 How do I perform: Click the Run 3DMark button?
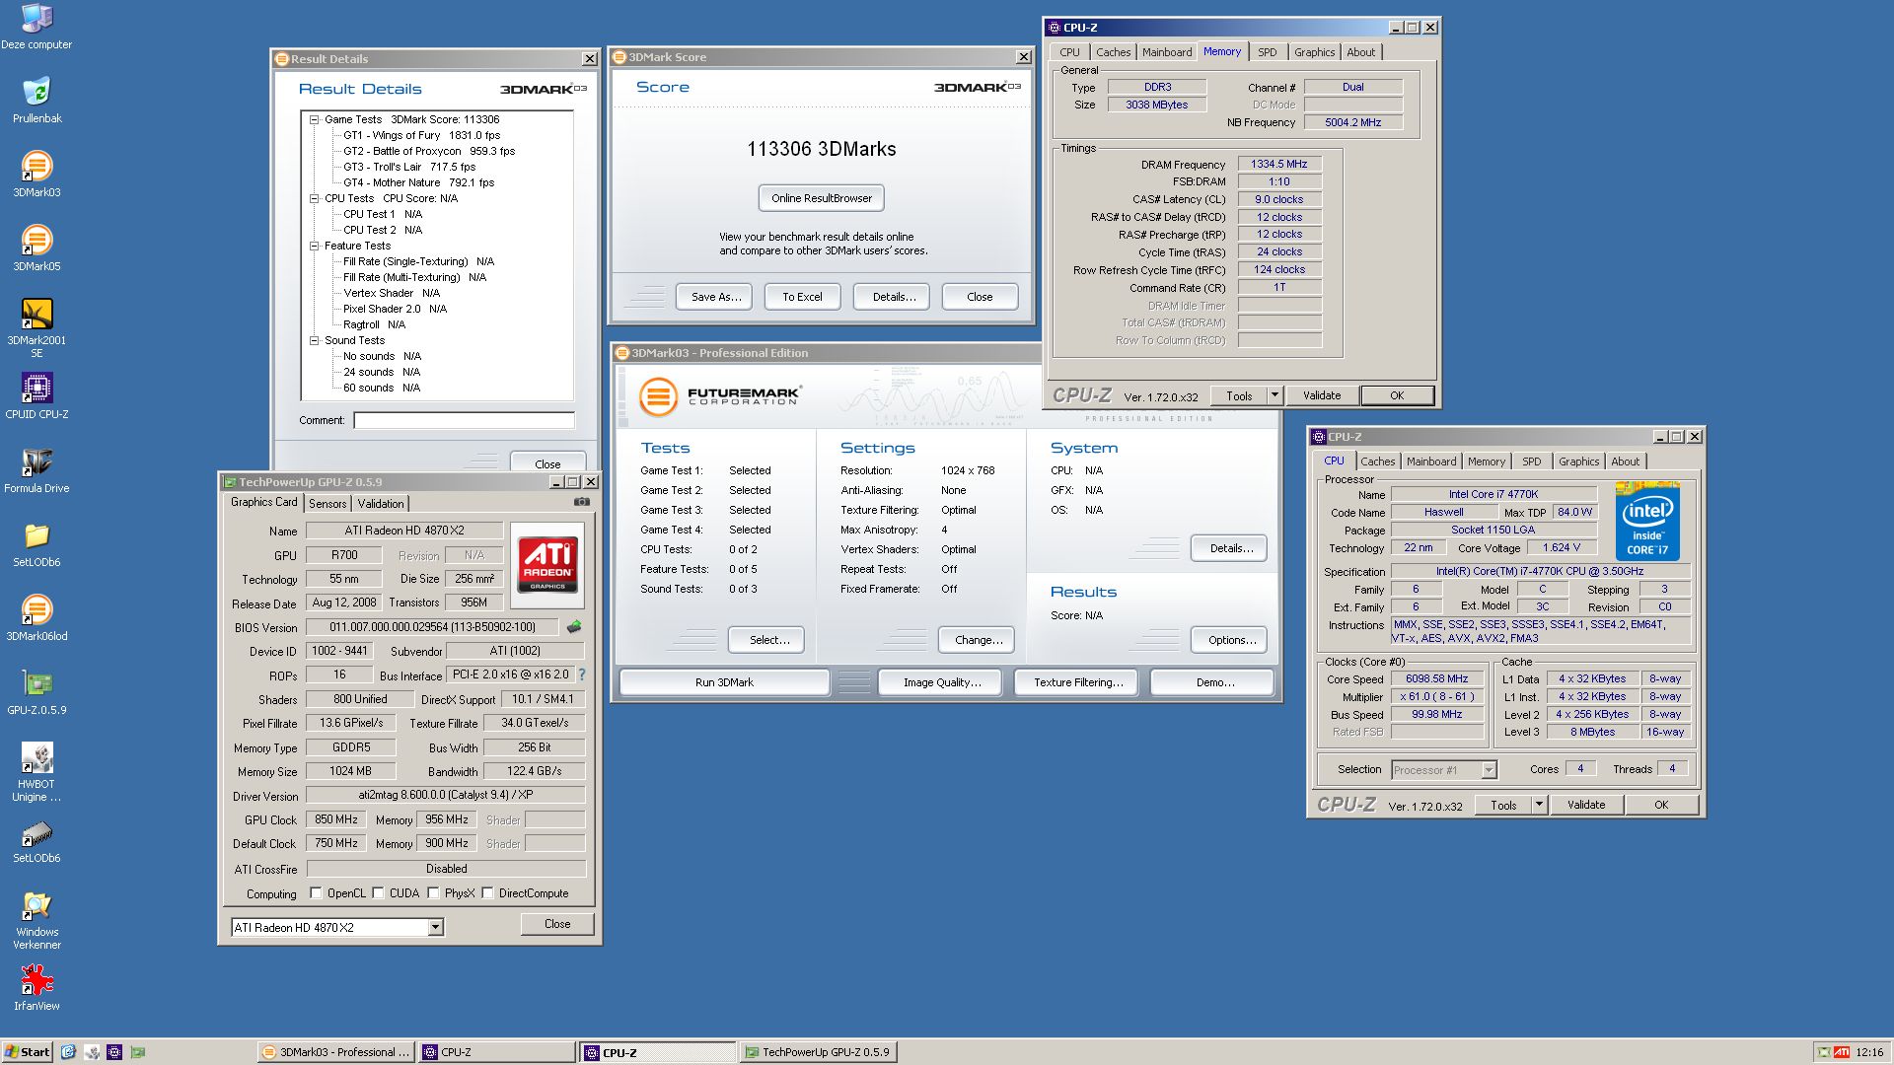click(x=724, y=682)
